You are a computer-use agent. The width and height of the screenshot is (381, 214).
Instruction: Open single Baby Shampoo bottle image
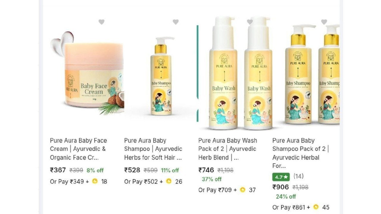[161, 76]
